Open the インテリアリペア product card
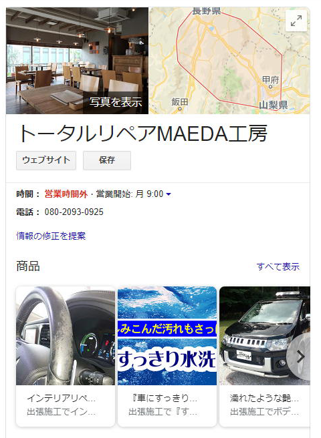 tap(66, 357)
